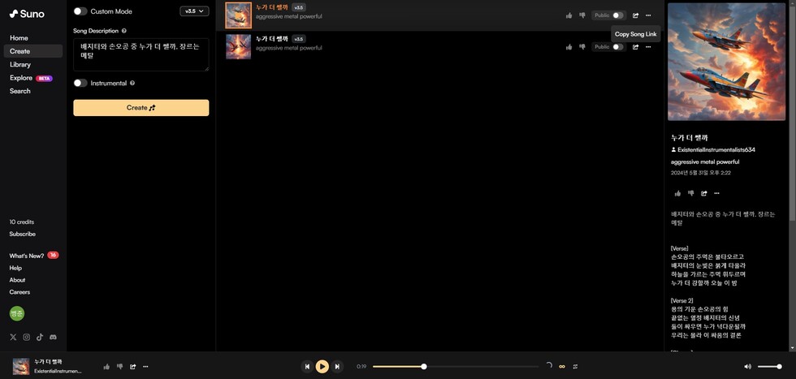The width and height of the screenshot is (796, 379).
Task: Open the v3.5 model version dropdown
Action: pos(194,11)
